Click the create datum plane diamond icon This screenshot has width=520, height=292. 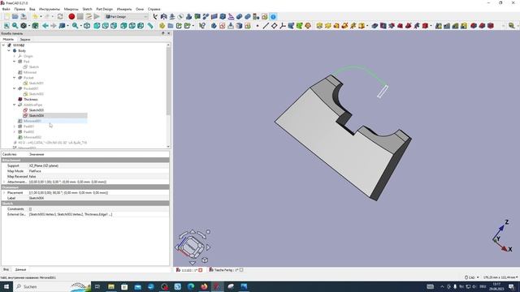[x=274, y=26]
